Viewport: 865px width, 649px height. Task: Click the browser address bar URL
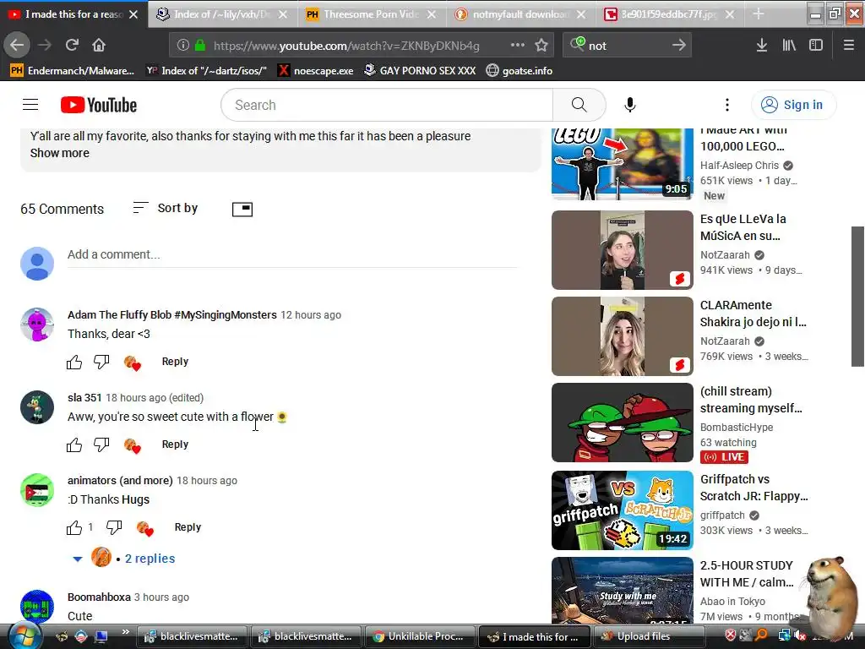(x=346, y=46)
